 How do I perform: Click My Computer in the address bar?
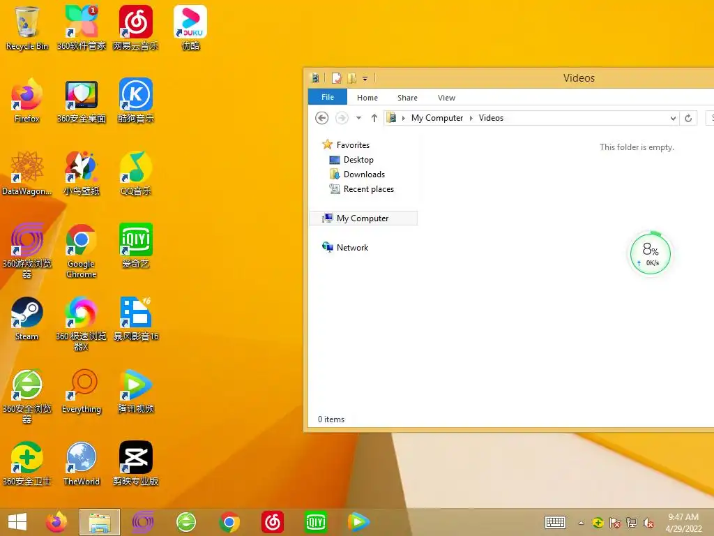[436, 118]
